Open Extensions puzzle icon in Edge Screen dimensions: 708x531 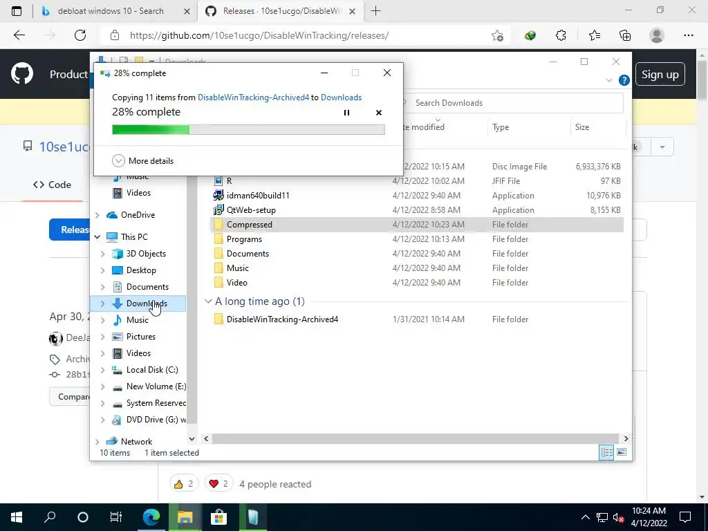coord(561,35)
